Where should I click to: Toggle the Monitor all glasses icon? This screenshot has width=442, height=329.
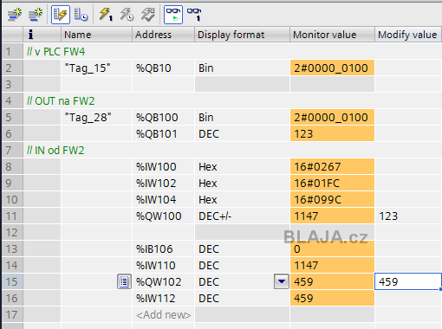click(173, 15)
